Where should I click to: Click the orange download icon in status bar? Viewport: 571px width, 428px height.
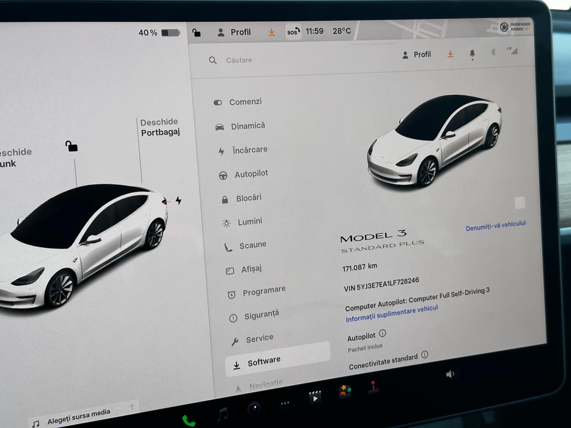(x=272, y=32)
